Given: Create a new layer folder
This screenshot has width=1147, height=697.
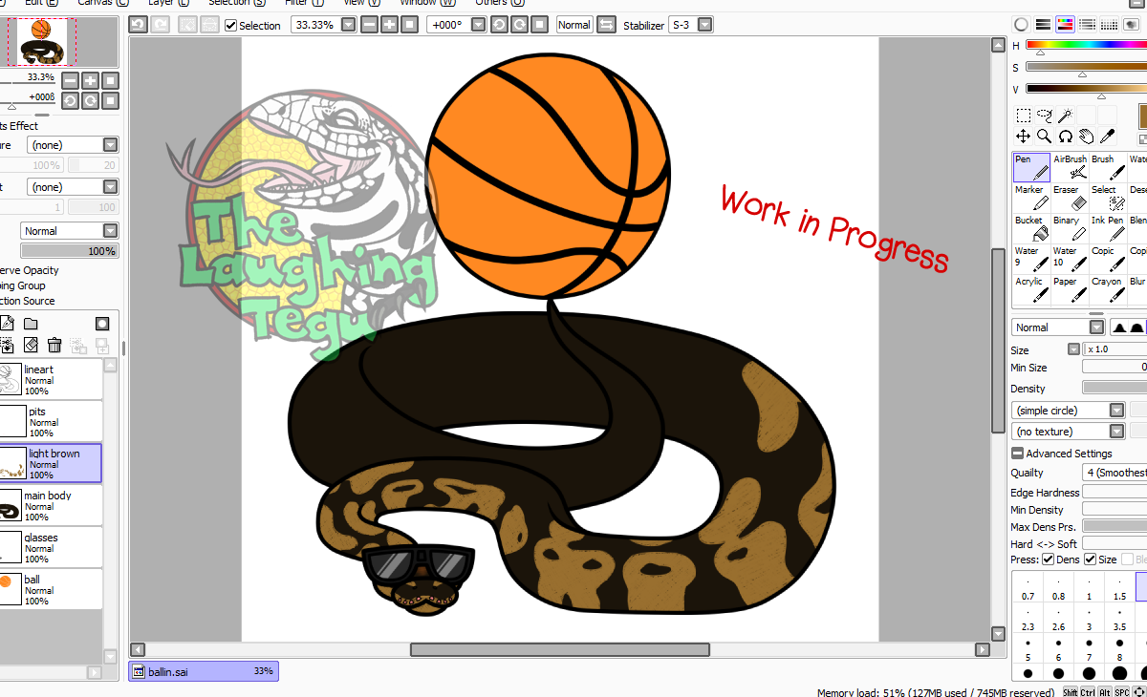Looking at the screenshot, I should pyautogui.click(x=31, y=324).
